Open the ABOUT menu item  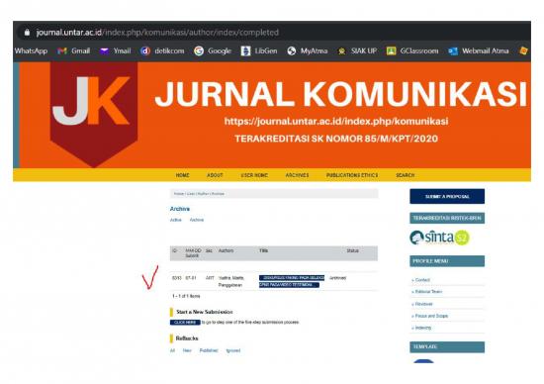pyautogui.click(x=215, y=175)
